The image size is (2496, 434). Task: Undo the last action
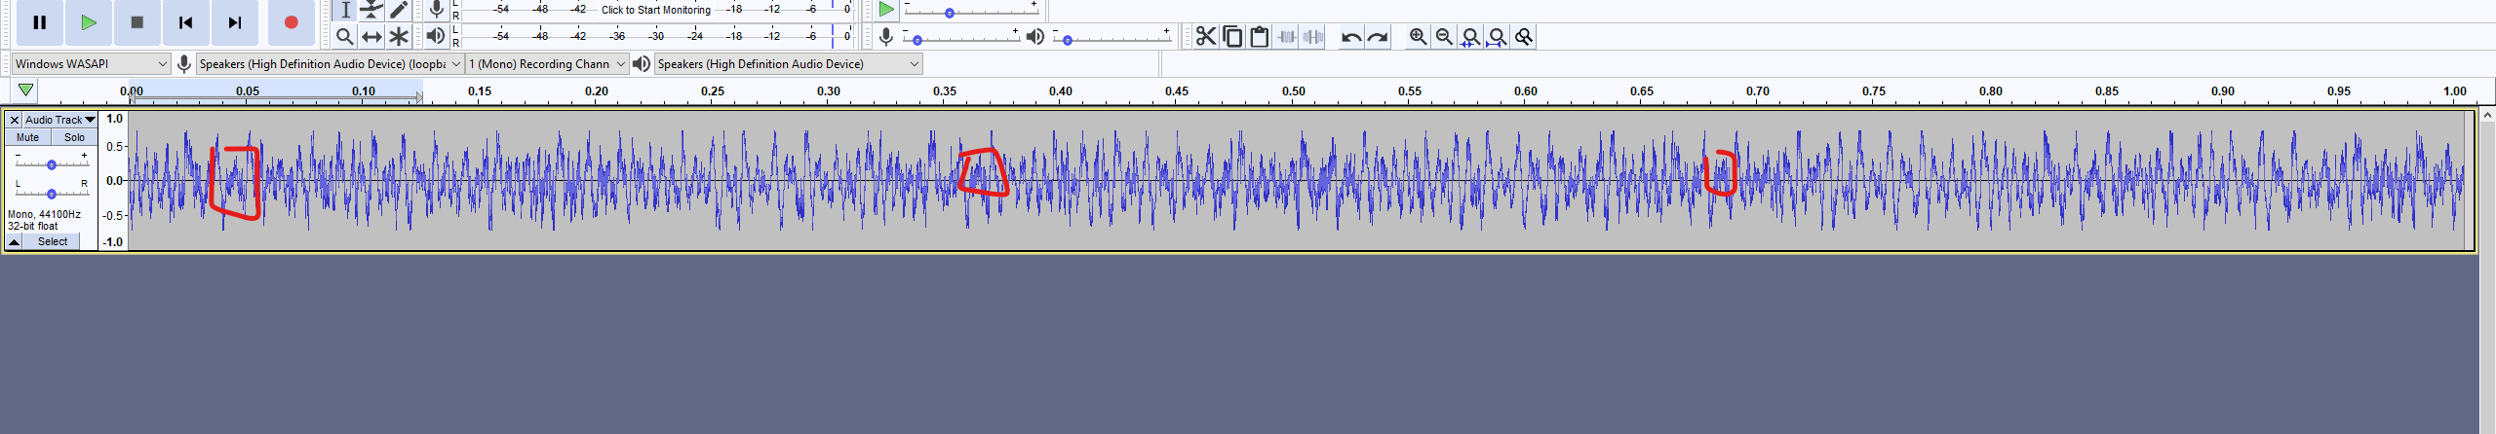coord(1350,37)
